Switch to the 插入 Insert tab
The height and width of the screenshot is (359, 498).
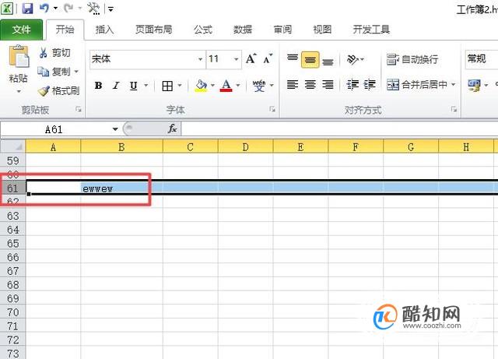coord(105,30)
